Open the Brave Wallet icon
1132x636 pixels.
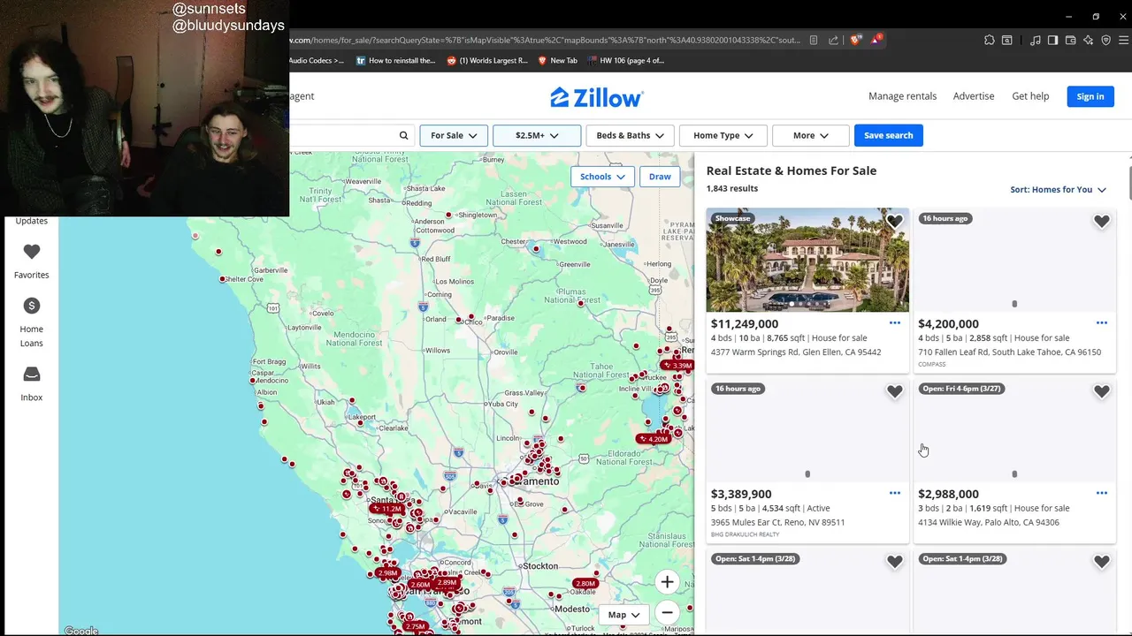(x=1070, y=40)
